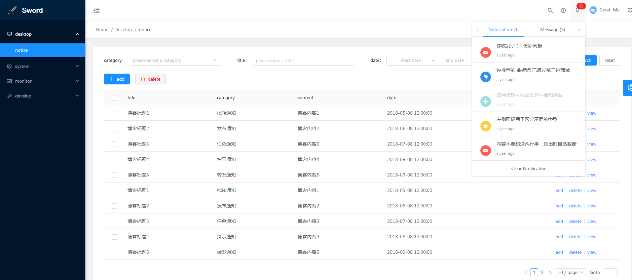632x280 pixels.
Task: Click edit in second 博客标题2 row
Action: pyautogui.click(x=559, y=206)
